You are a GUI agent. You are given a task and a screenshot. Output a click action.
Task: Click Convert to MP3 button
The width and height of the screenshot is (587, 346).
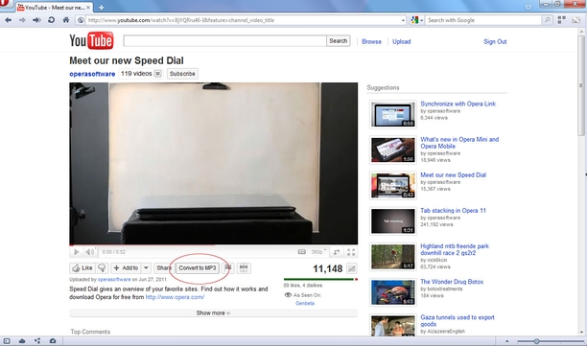[198, 267]
